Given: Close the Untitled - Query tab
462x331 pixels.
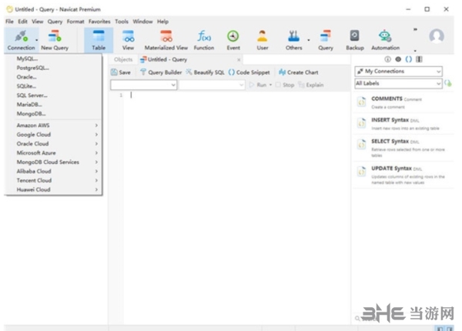Looking at the screenshot, I should [x=239, y=60].
